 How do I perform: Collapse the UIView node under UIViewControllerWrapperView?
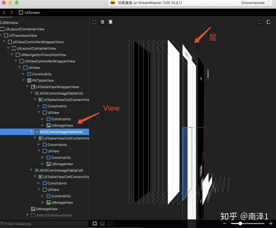[x=20, y=67]
